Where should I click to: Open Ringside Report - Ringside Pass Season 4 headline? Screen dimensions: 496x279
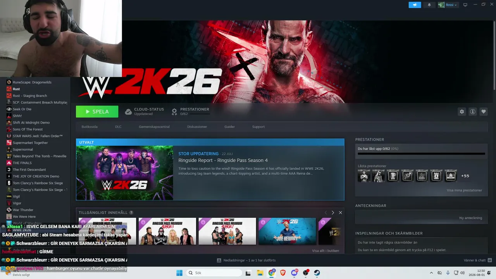coord(223,160)
